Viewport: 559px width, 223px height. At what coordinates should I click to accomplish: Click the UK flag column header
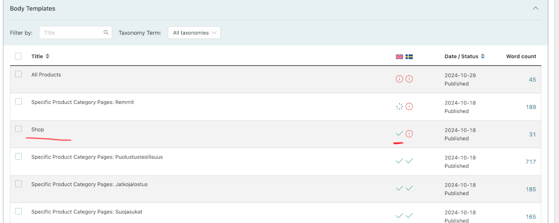tap(399, 56)
